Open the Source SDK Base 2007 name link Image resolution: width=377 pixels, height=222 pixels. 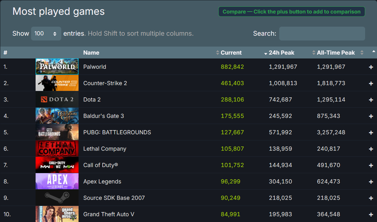(x=114, y=198)
